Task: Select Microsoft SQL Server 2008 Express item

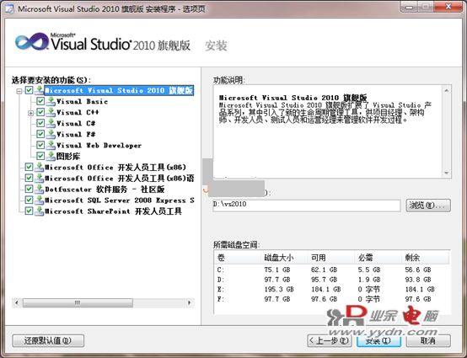Action: [x=120, y=200]
